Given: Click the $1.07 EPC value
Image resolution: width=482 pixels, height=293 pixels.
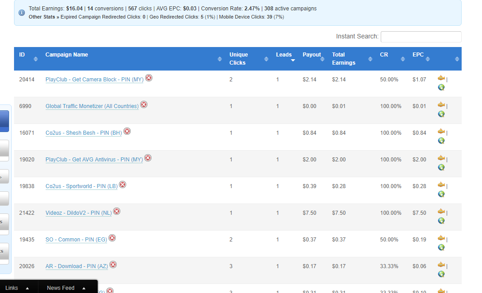Looking at the screenshot, I should (419, 79).
